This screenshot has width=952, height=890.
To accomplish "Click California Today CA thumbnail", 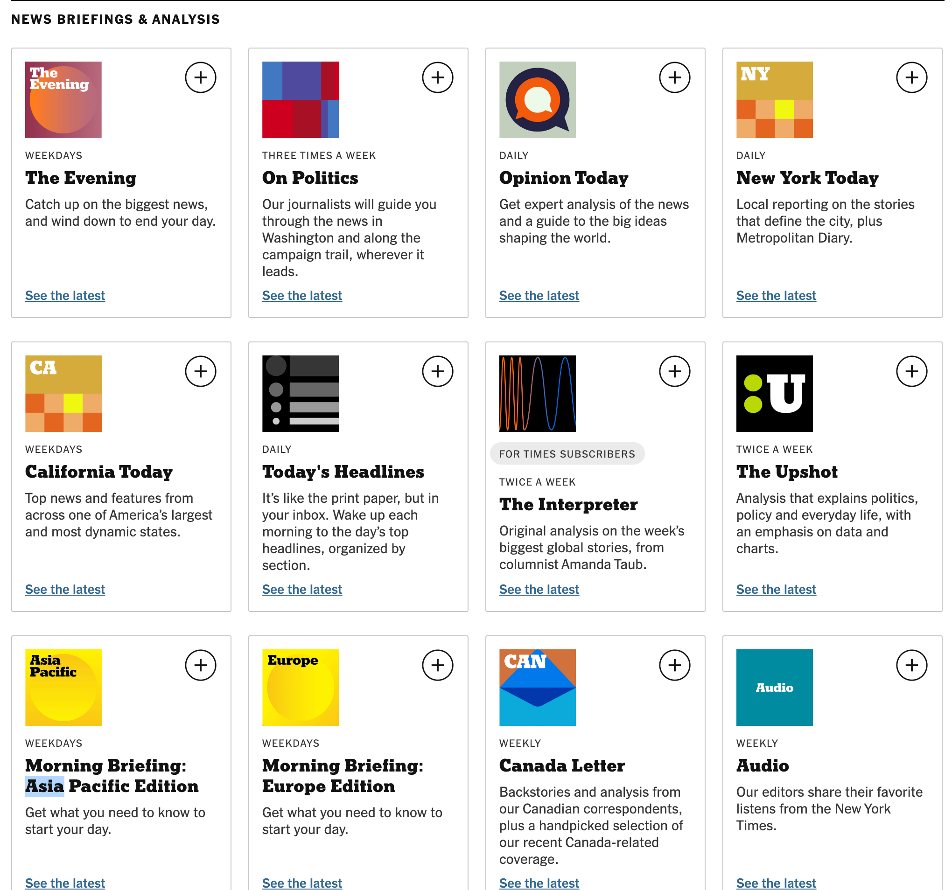I will [x=63, y=394].
